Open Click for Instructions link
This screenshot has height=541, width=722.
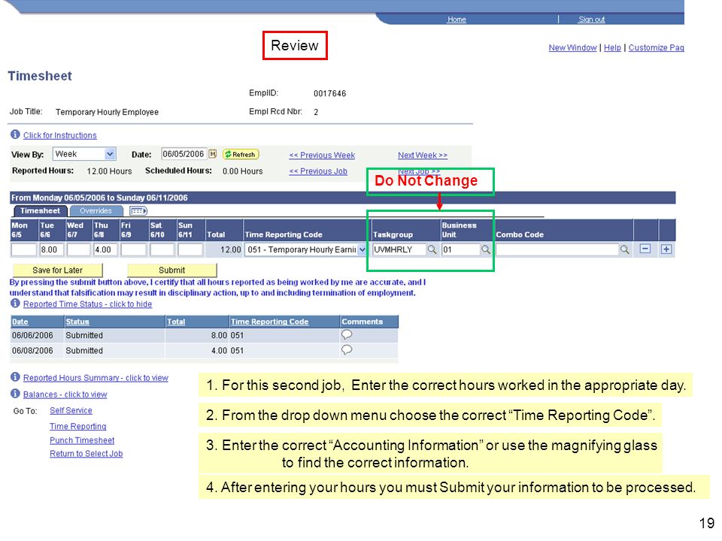(x=60, y=135)
